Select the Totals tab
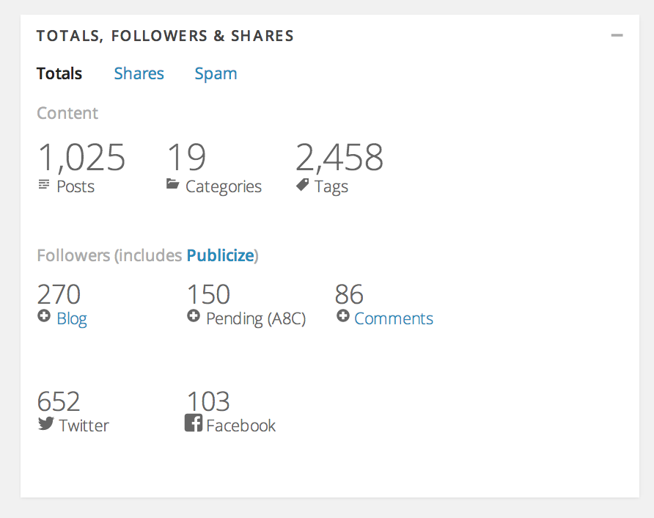The image size is (654, 518). [x=59, y=73]
